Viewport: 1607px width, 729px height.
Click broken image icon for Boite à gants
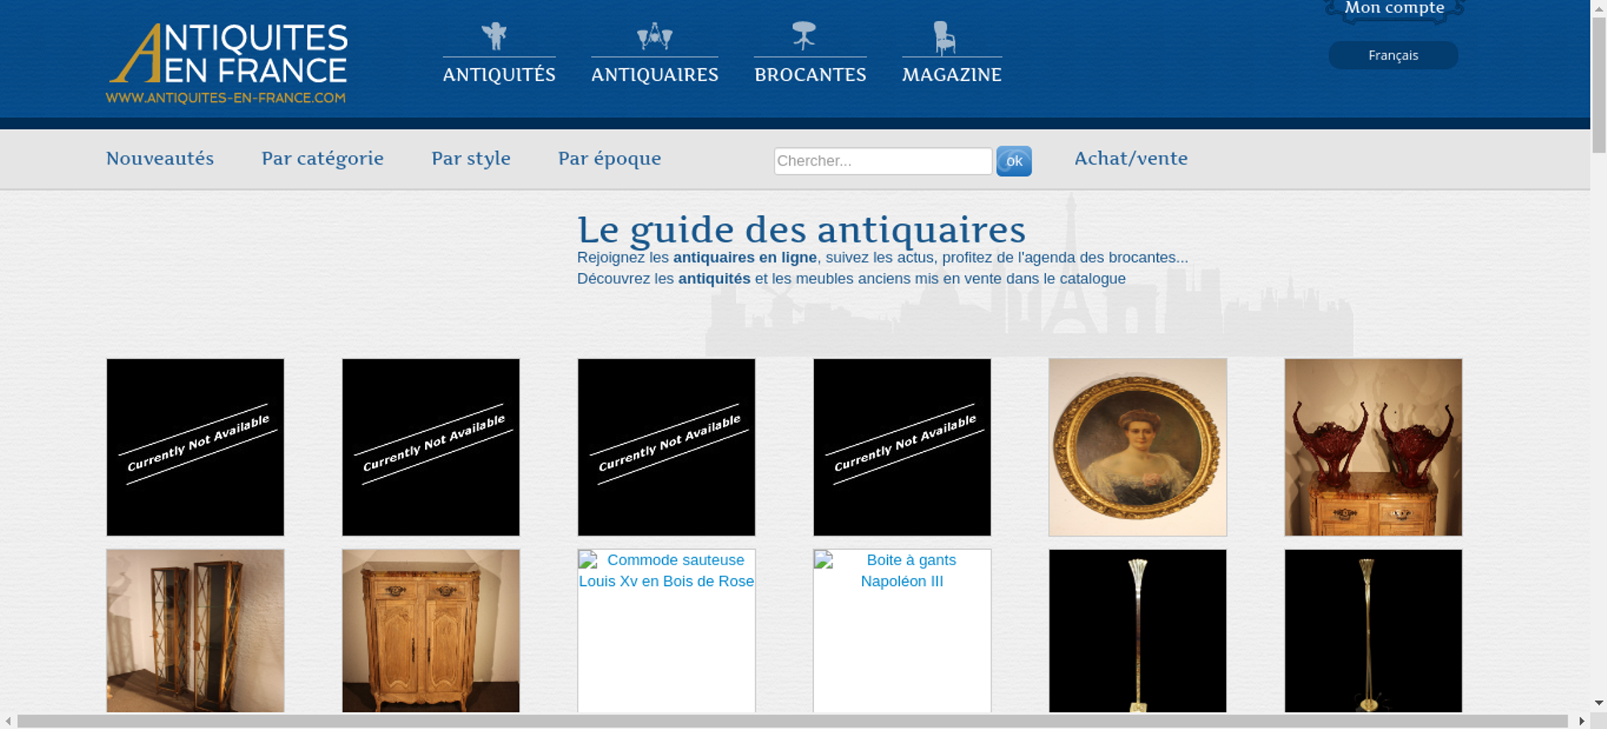(x=824, y=560)
